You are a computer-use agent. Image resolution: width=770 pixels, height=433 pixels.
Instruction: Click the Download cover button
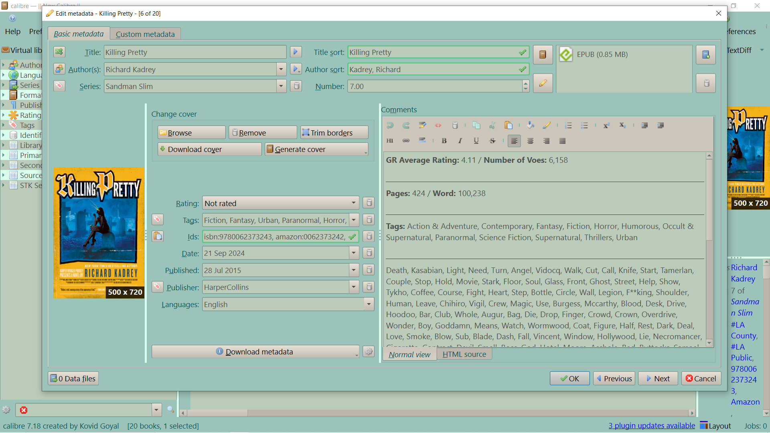click(209, 149)
